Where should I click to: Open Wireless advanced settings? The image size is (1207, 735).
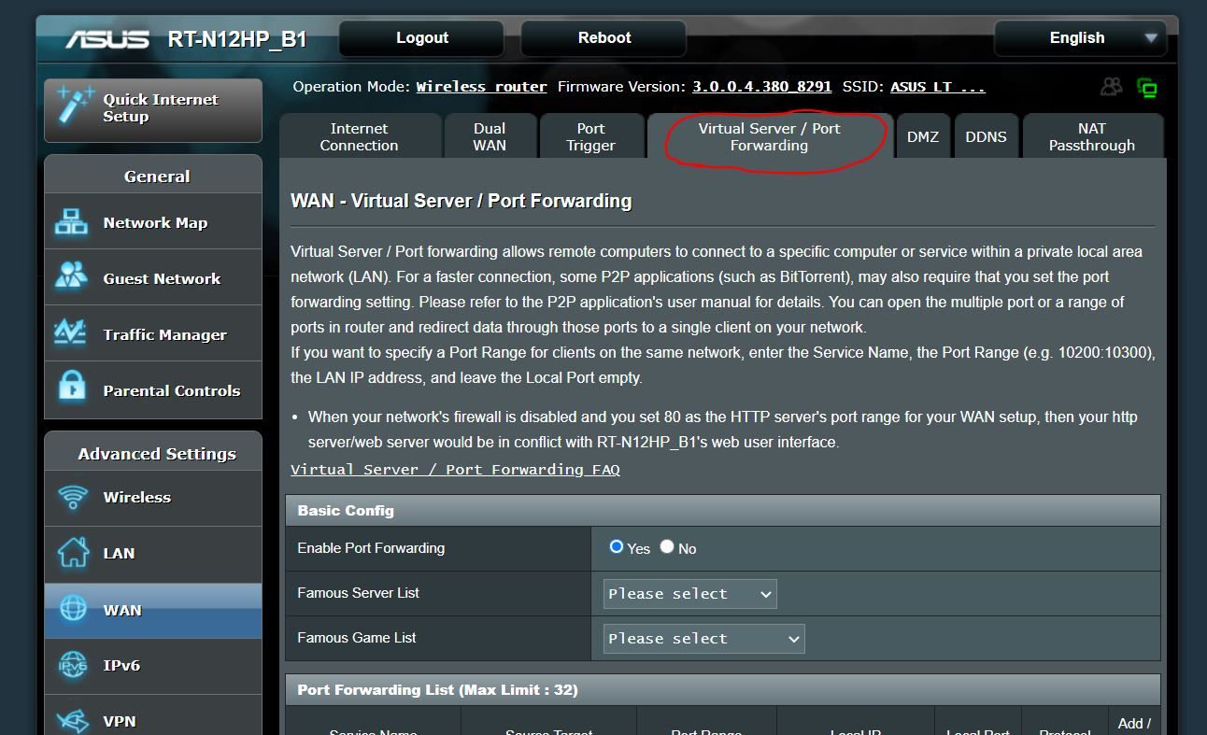(153, 497)
